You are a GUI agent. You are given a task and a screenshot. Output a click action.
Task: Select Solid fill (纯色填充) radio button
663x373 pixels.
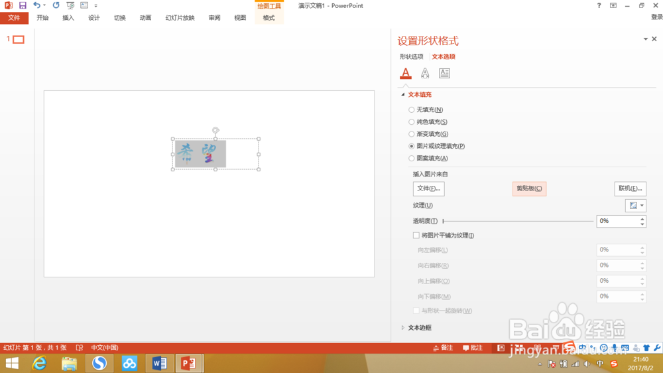click(x=412, y=122)
